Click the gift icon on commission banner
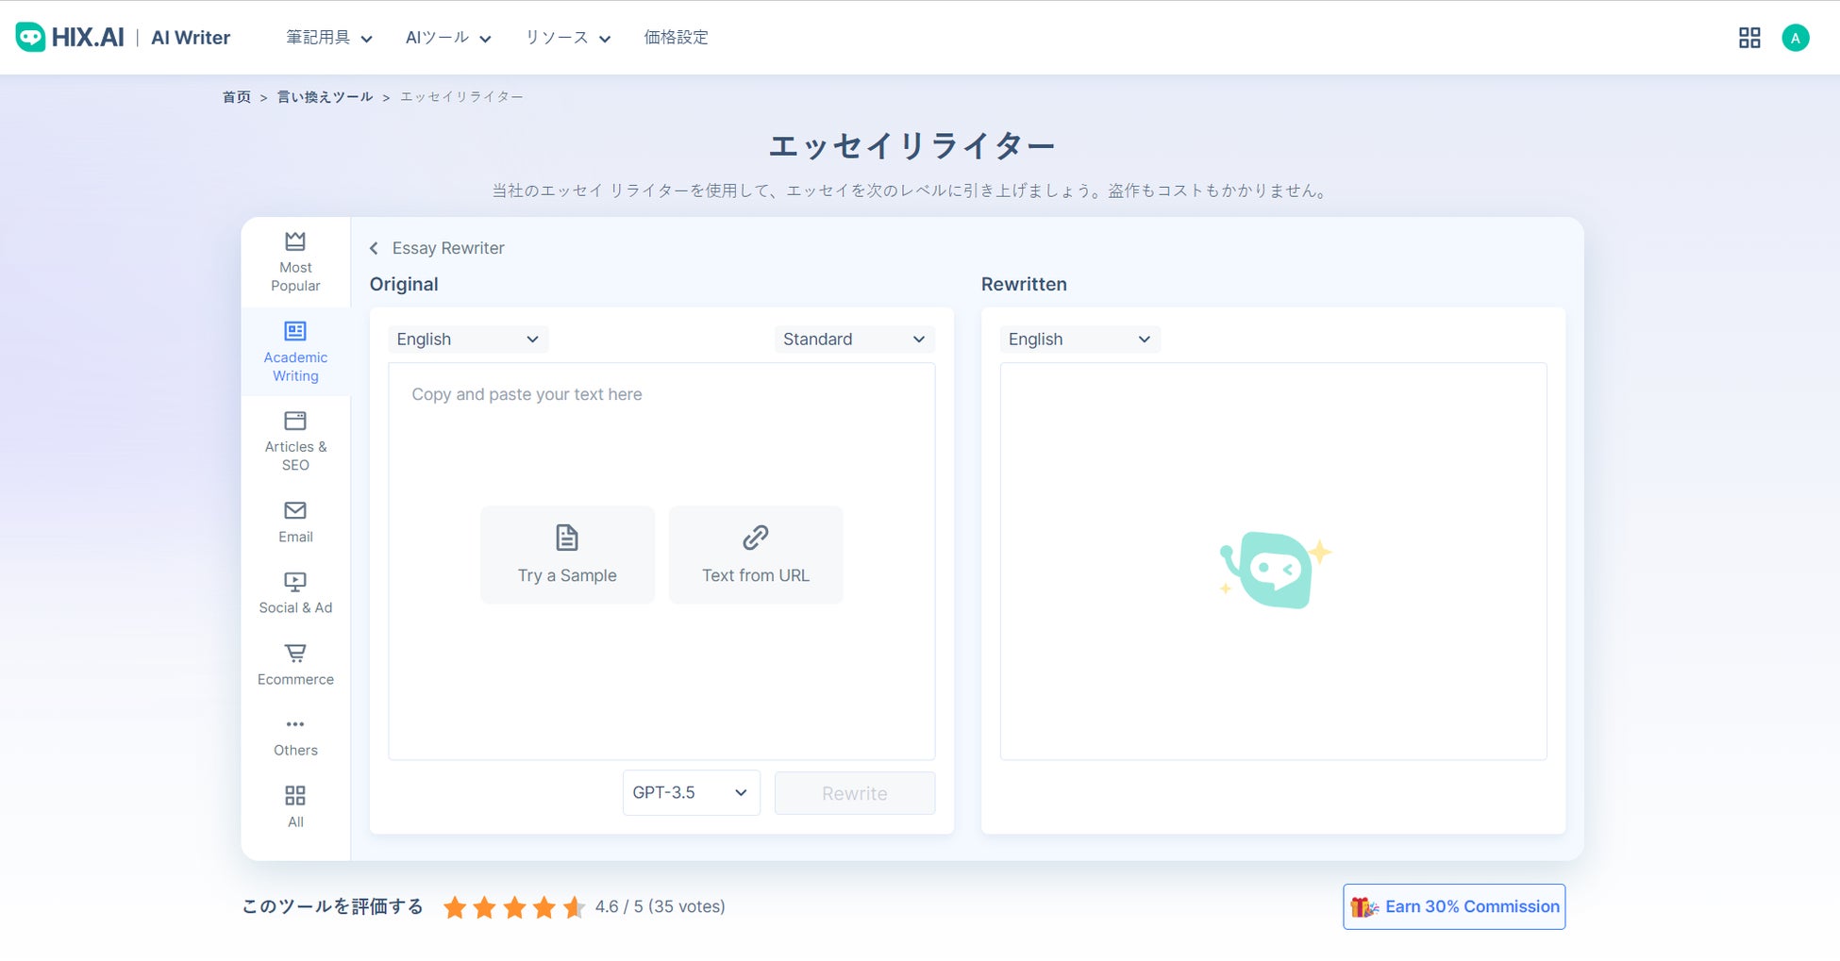The width and height of the screenshot is (1840, 961). (1364, 907)
